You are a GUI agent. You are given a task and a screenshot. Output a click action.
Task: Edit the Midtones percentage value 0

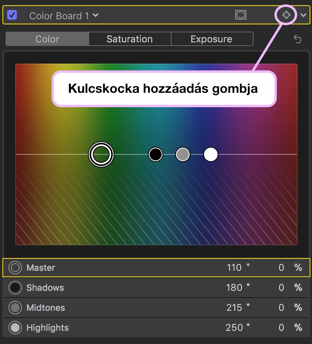[281, 308]
